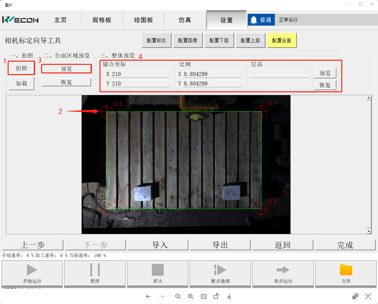The image size is (378, 304).
Task: Switch to the 绘图板 tab
Action: [144, 20]
